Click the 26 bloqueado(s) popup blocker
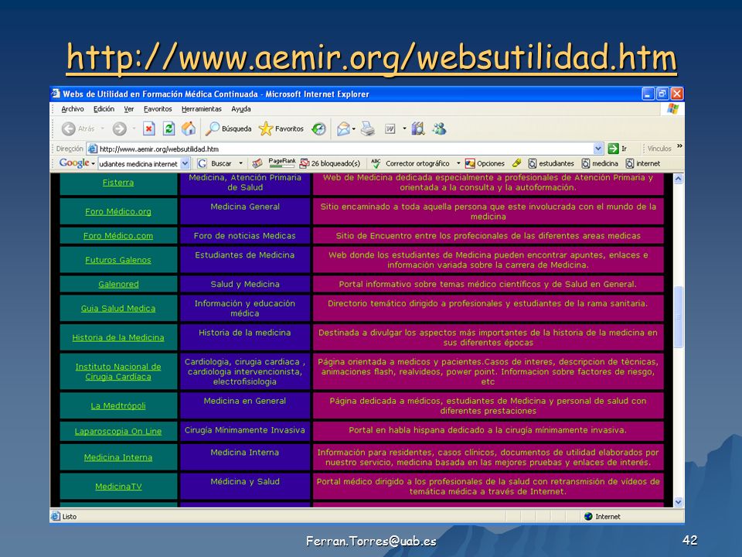The width and height of the screenshot is (742, 557). (x=330, y=163)
